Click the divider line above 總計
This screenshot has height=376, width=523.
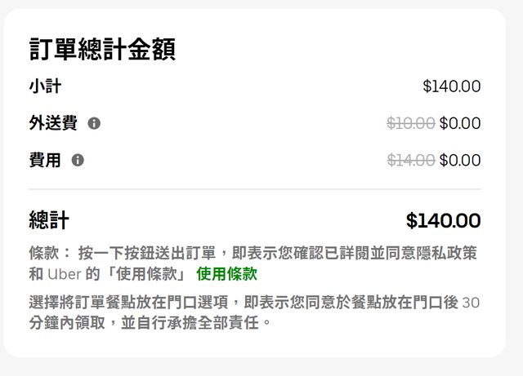[255, 189]
